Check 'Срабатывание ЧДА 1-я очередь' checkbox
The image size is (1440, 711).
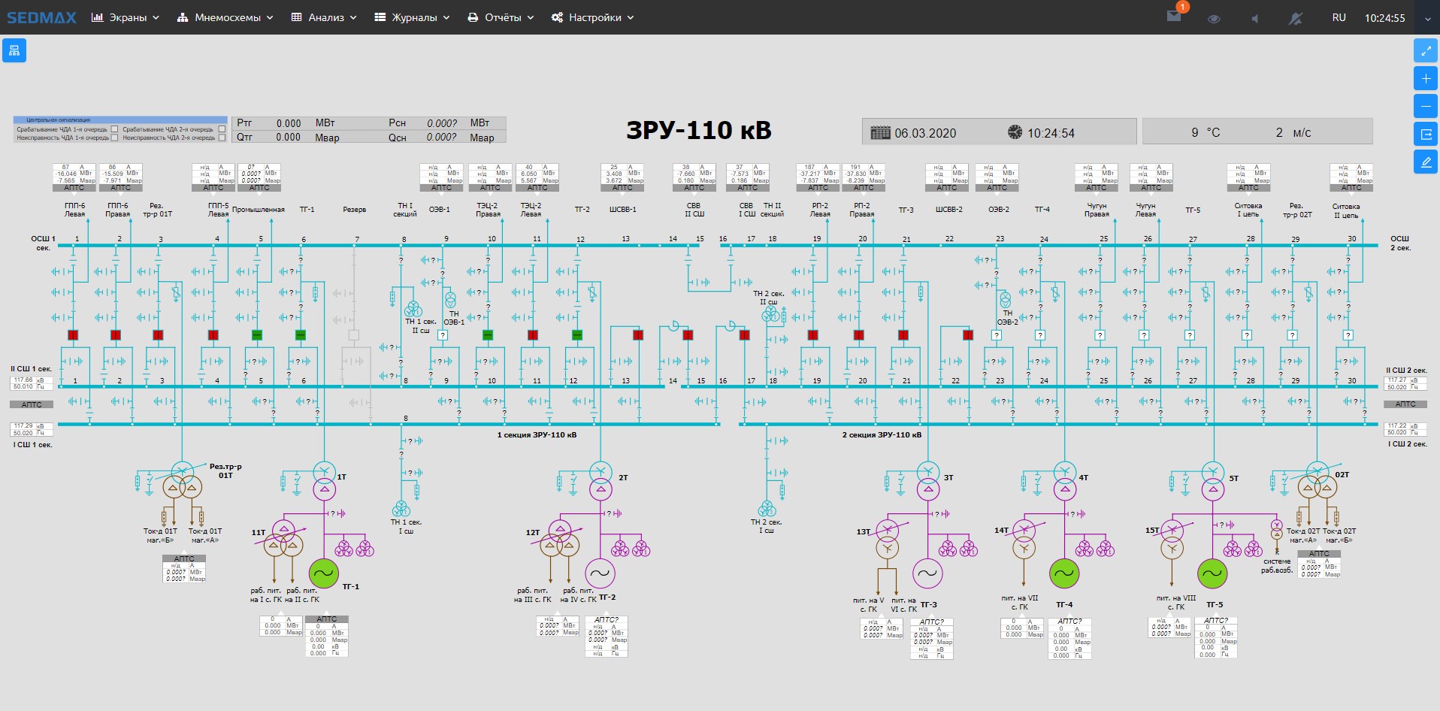click(114, 129)
